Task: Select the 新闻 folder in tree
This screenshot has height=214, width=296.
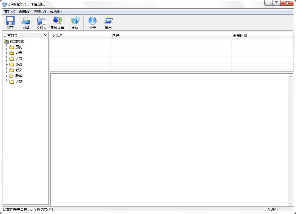Action: (19, 76)
